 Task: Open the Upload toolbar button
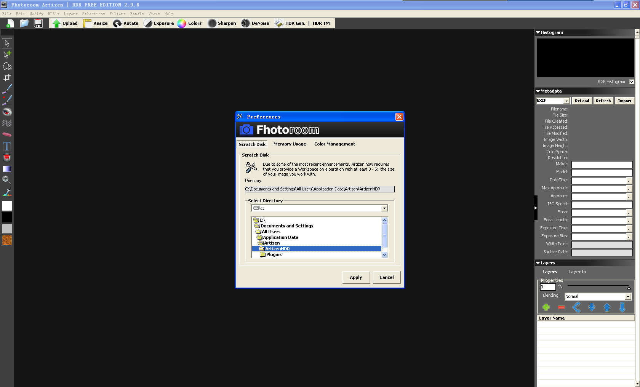65,23
